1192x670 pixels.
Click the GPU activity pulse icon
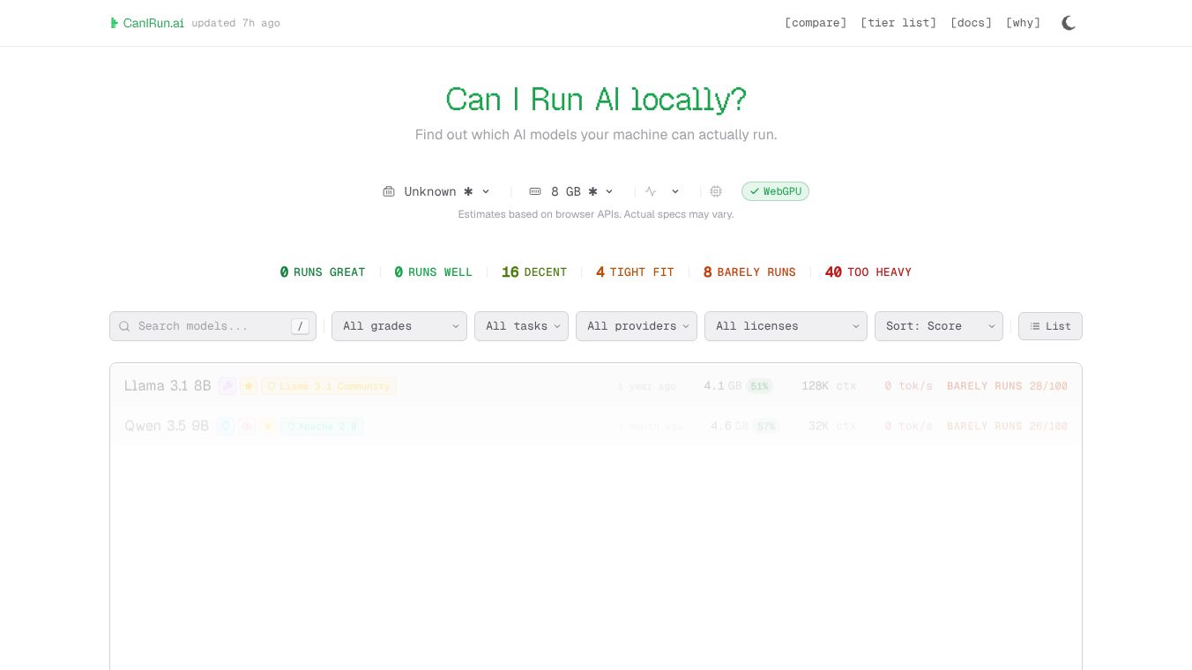652,191
